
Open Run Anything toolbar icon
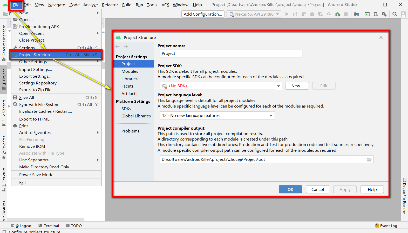point(367,14)
